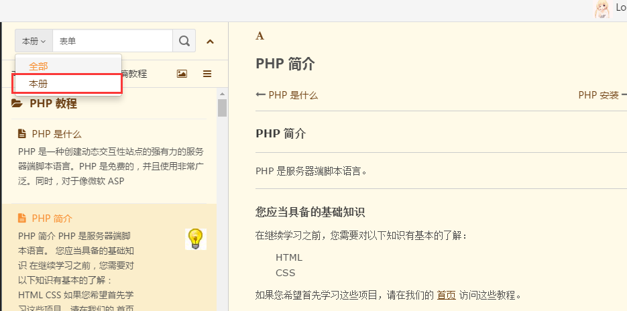Open the 本册 search scope dropdown
Viewport: 627px width, 311px height.
[34, 41]
